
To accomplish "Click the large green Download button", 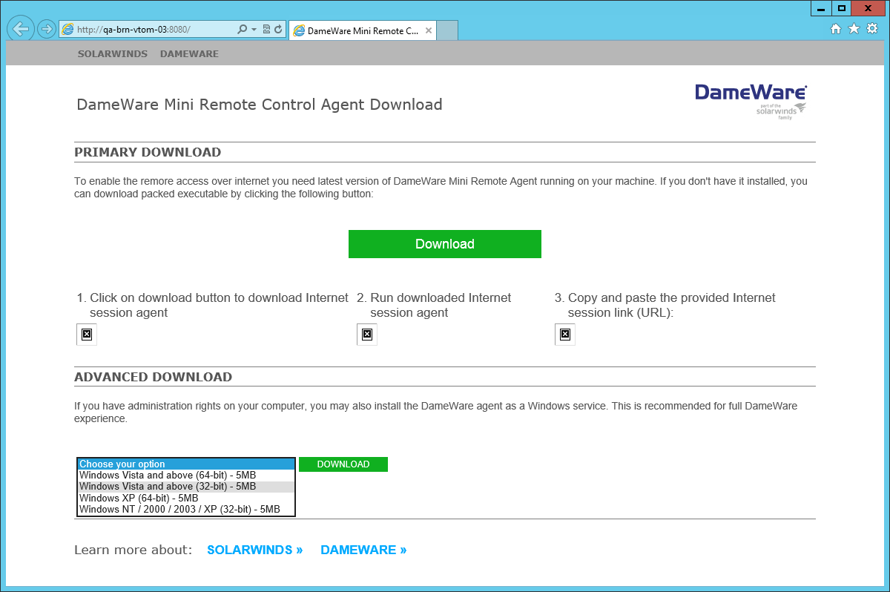I will point(445,244).
